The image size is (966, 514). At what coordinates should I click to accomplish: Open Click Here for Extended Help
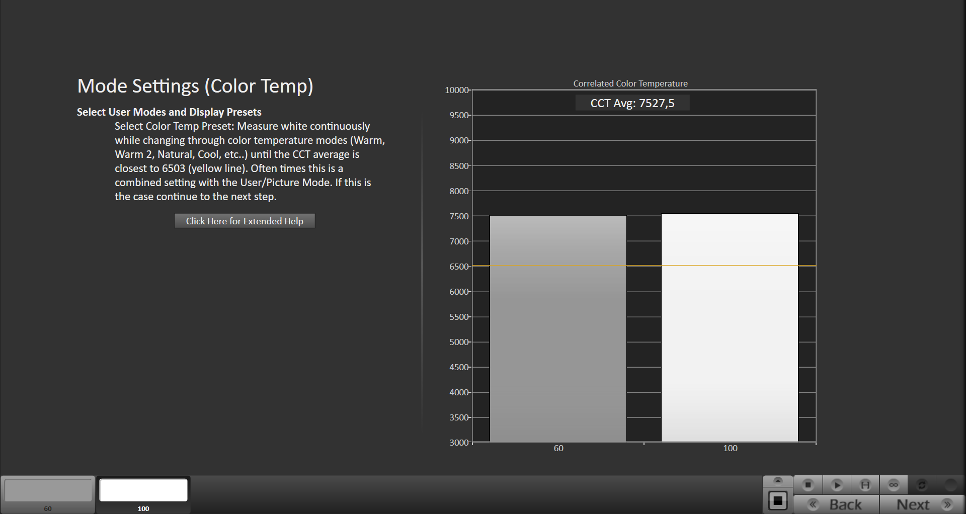[245, 221]
